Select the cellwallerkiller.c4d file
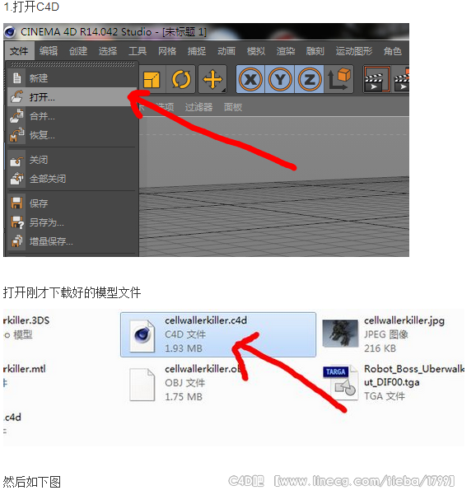Screen dimensions: 476x495 (x=218, y=335)
